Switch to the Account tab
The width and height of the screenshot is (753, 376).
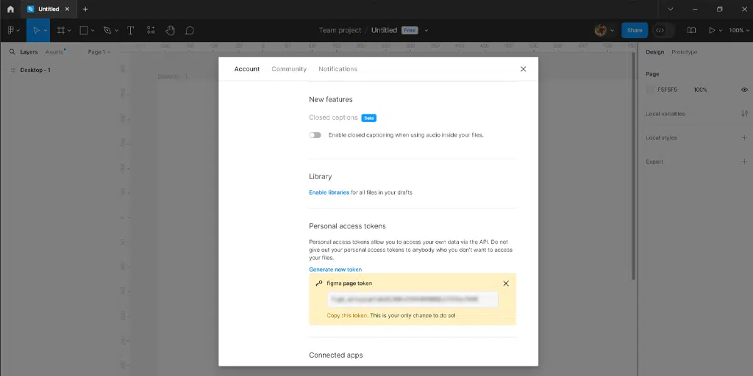[x=247, y=69]
